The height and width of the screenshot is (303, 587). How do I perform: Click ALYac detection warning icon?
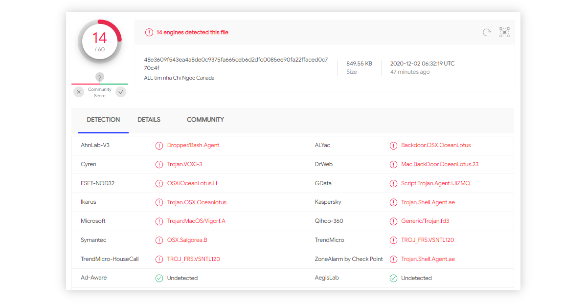tap(393, 146)
